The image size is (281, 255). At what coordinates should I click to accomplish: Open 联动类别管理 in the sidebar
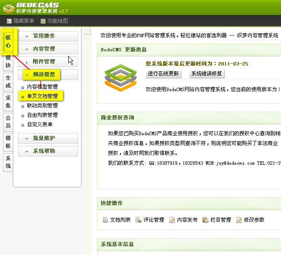pos(42,106)
